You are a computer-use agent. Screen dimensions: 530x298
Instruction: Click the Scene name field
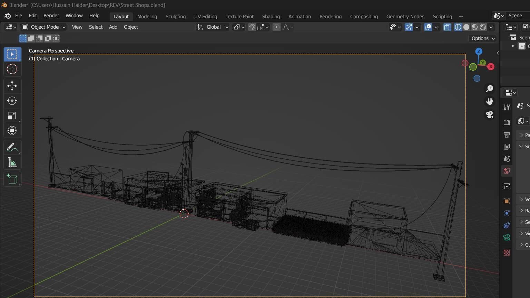(518, 16)
